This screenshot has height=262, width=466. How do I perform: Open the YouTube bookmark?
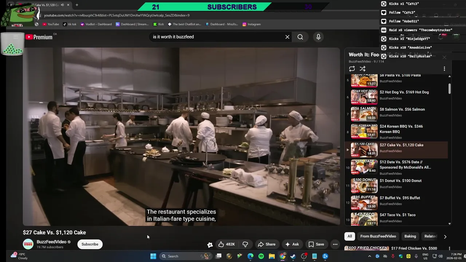pyautogui.click(x=51, y=24)
